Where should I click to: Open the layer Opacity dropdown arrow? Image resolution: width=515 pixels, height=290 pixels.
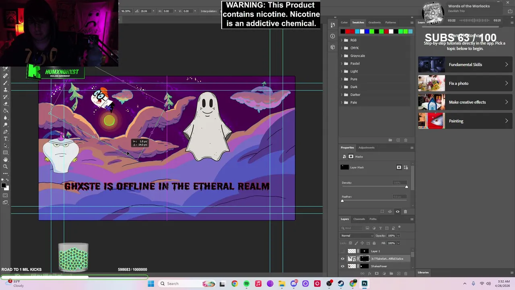click(398, 236)
